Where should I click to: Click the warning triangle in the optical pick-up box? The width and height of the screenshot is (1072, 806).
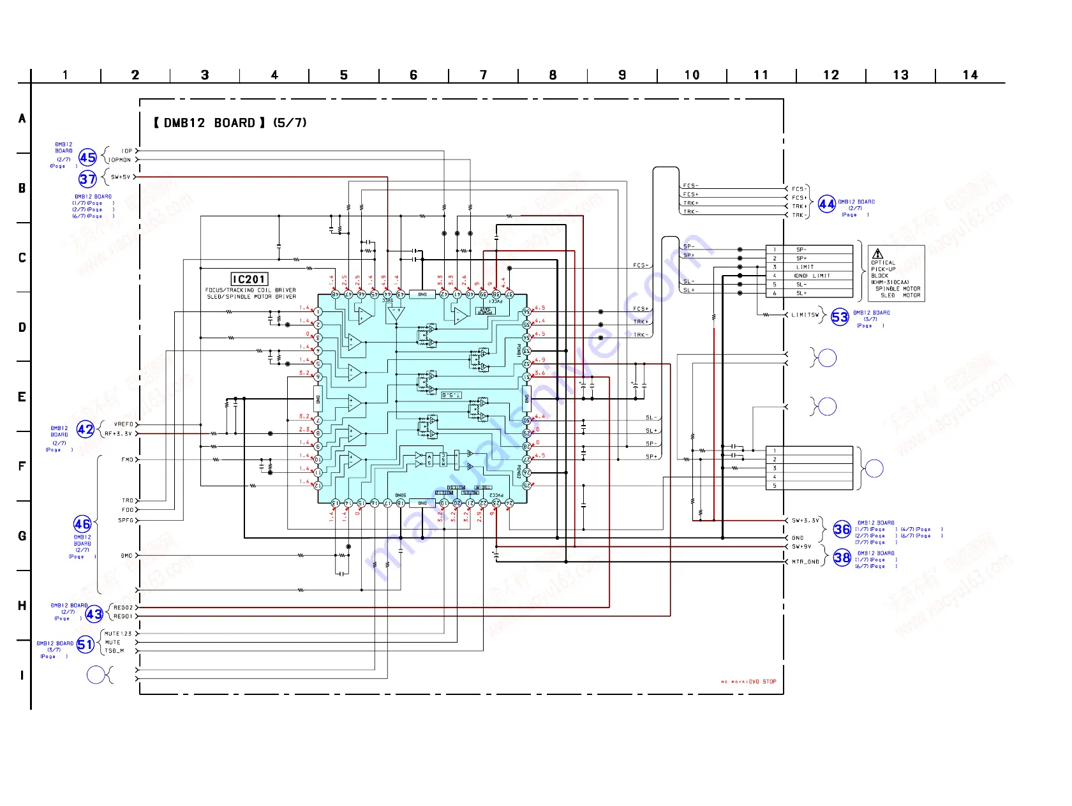878,254
